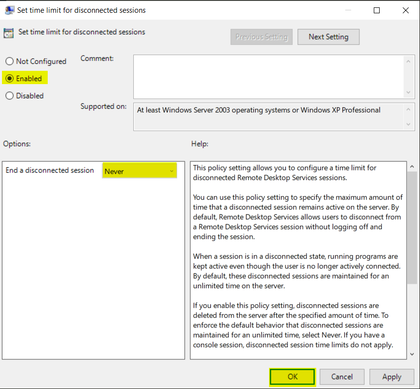The height and width of the screenshot is (389, 420).
Task: Click the Options section label
Action: coord(16,144)
